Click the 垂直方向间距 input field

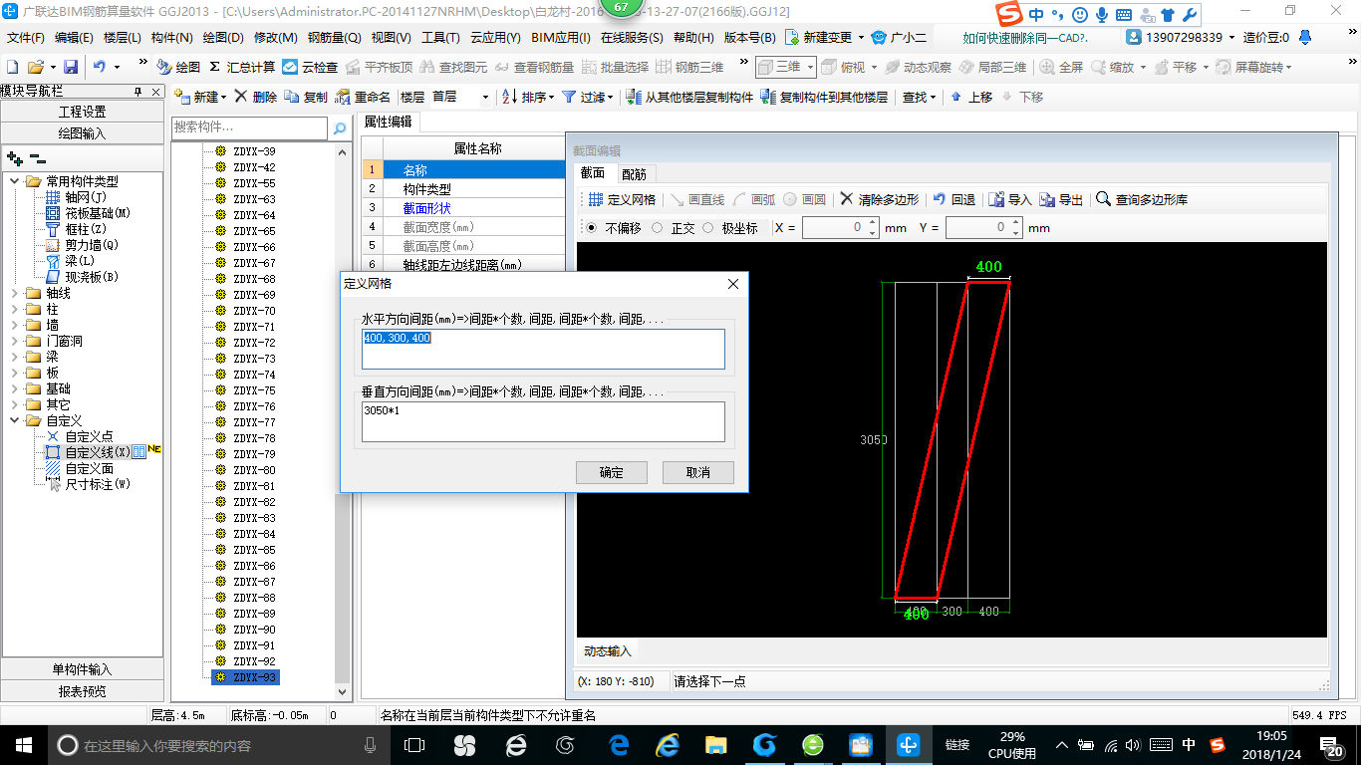tap(543, 421)
